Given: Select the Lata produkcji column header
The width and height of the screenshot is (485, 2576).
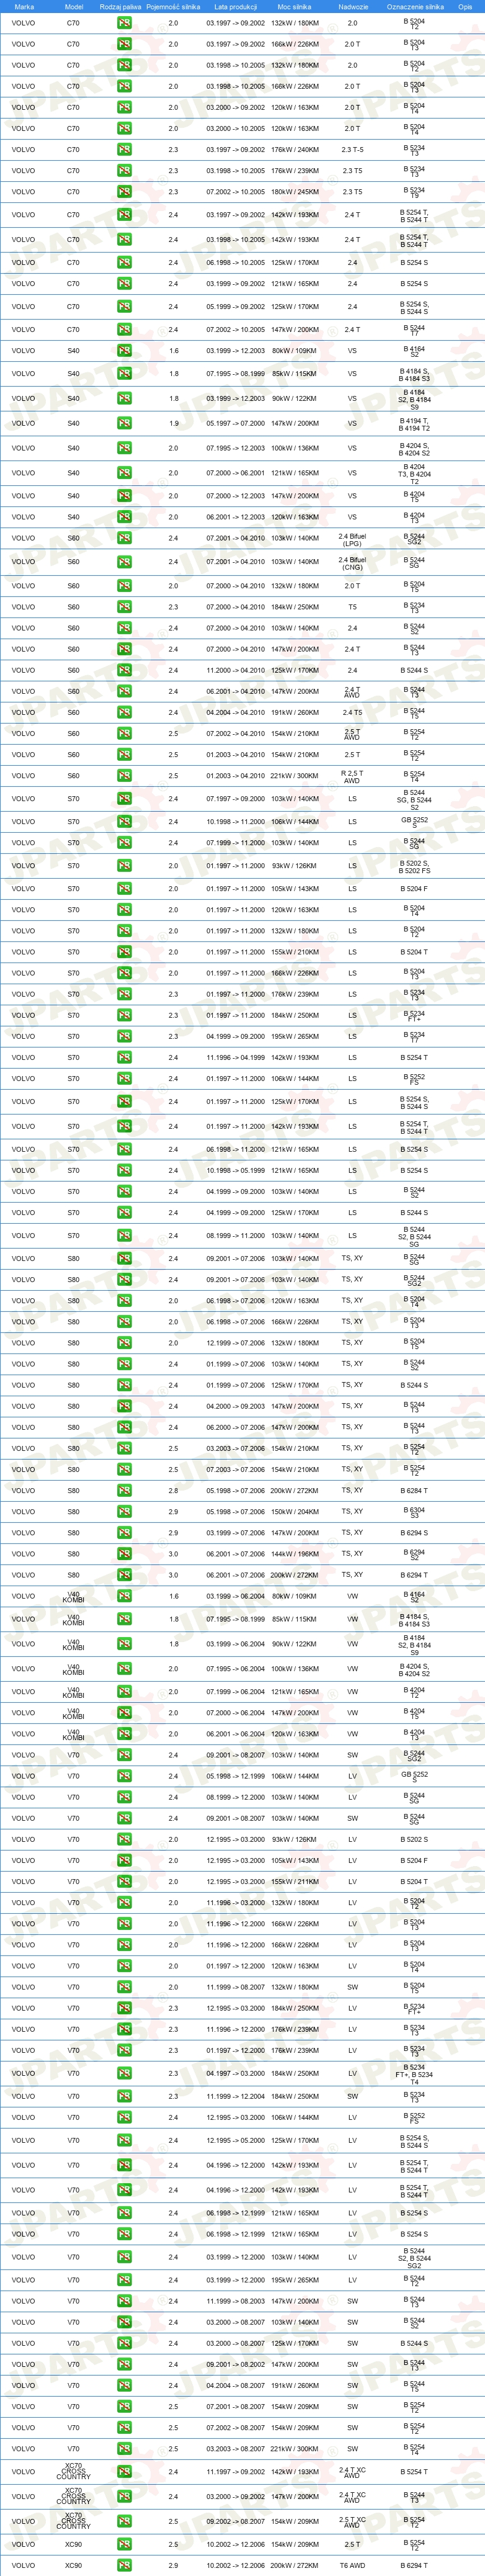Looking at the screenshot, I should coord(235,6).
